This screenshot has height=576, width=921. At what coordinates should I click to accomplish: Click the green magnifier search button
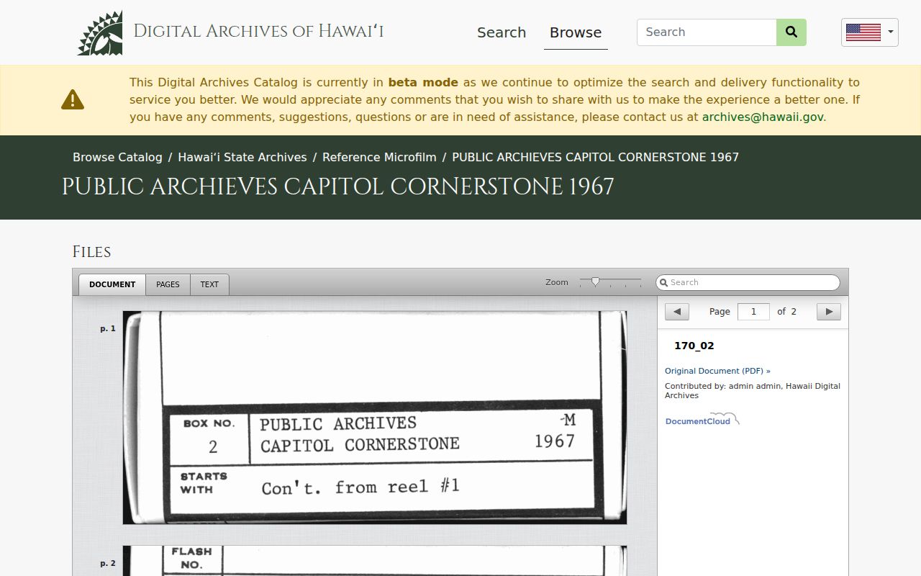click(791, 32)
